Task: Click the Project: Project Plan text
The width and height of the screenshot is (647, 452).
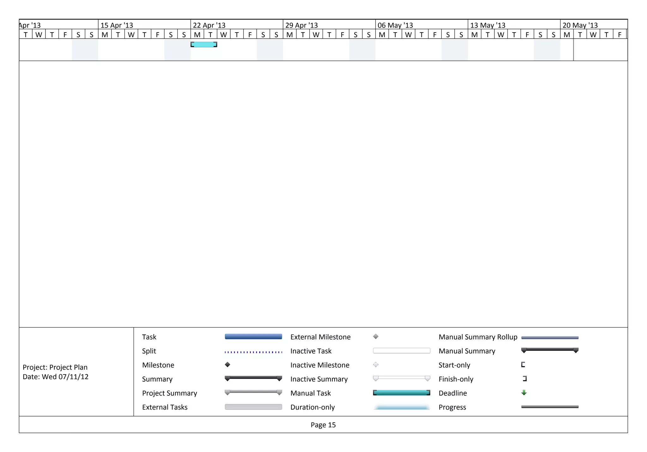Action: click(55, 367)
